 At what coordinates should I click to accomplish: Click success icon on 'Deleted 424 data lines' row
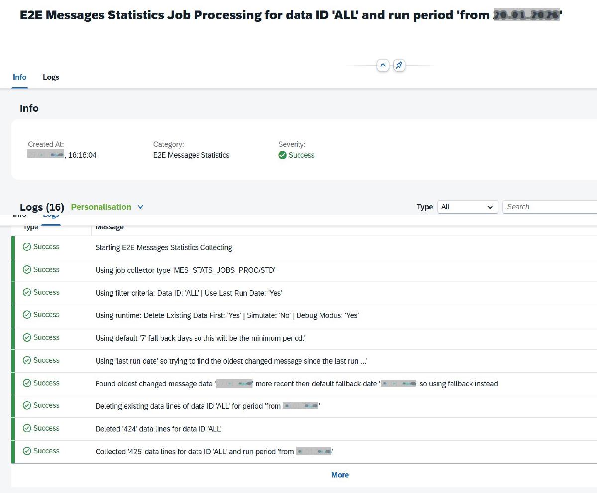(x=27, y=428)
